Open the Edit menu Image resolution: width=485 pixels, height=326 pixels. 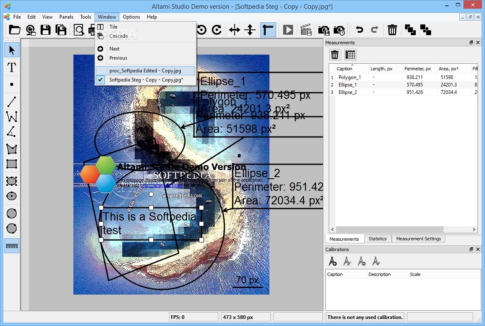pyautogui.click(x=31, y=17)
